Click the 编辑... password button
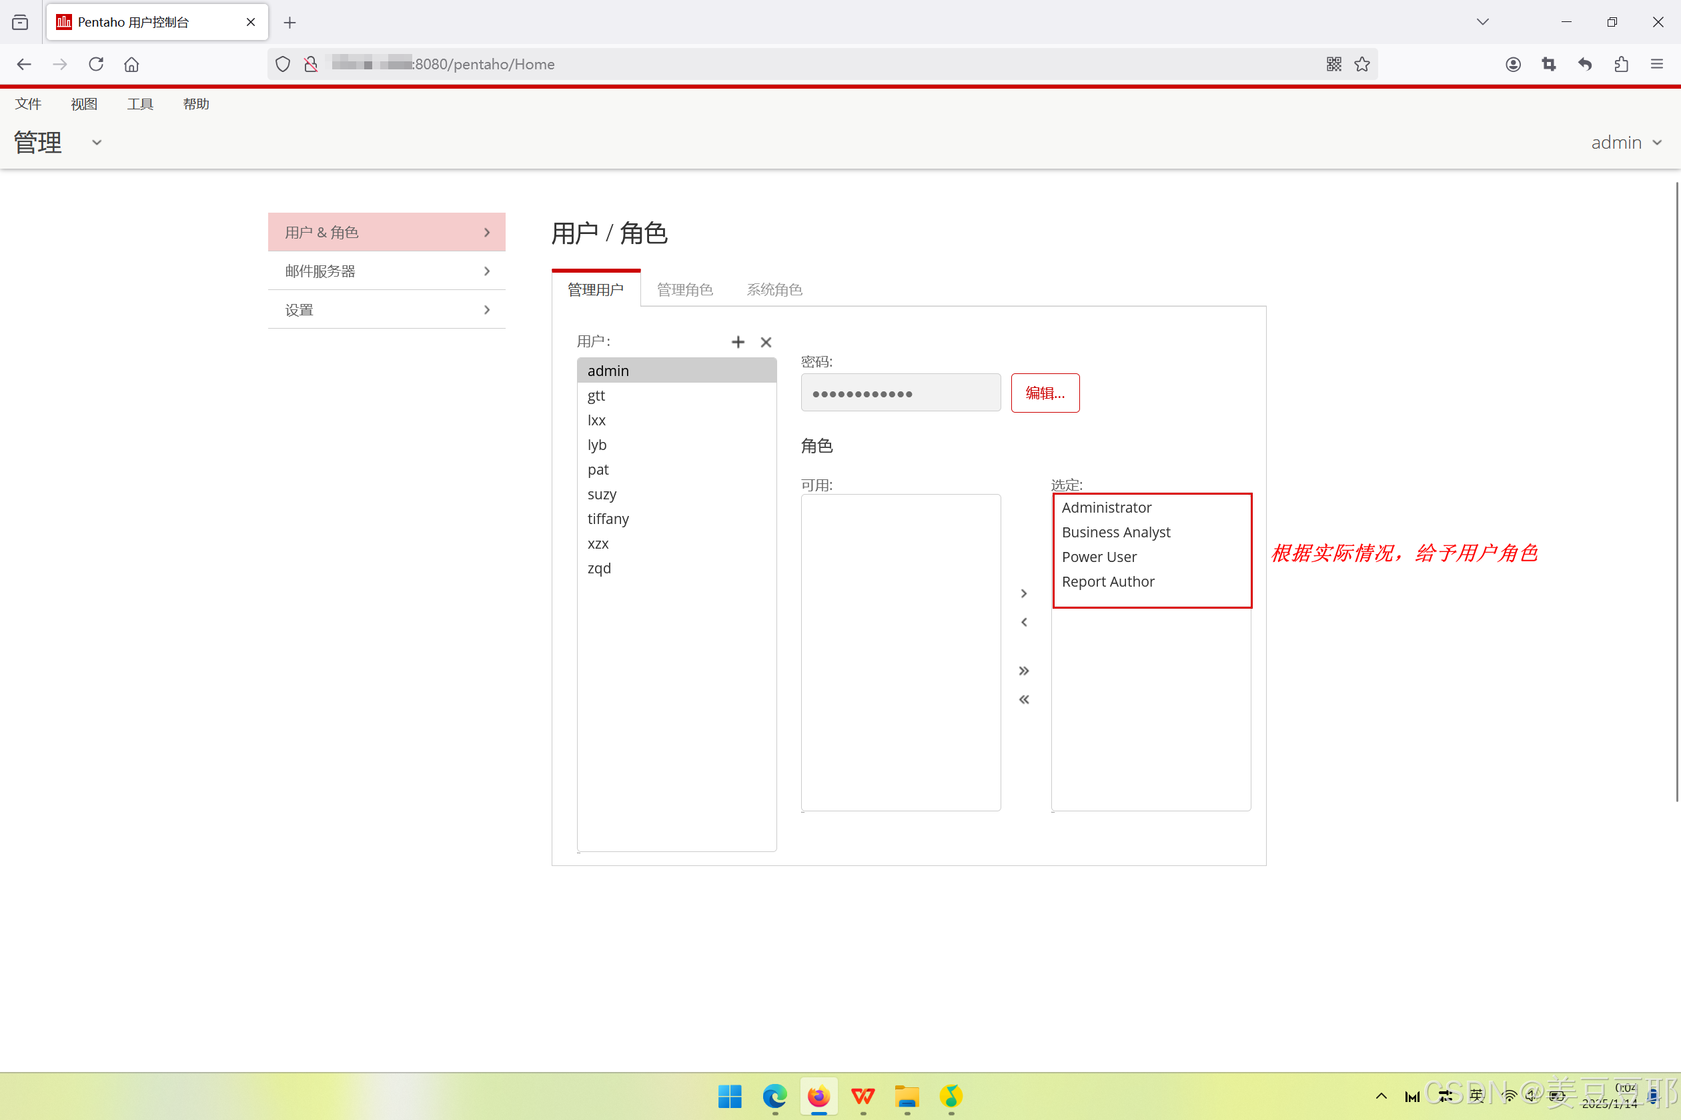This screenshot has width=1681, height=1120. pyautogui.click(x=1044, y=393)
